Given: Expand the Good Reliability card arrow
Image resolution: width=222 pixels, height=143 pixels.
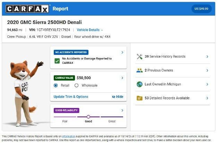Looking at the screenshot, I should coord(122,110).
